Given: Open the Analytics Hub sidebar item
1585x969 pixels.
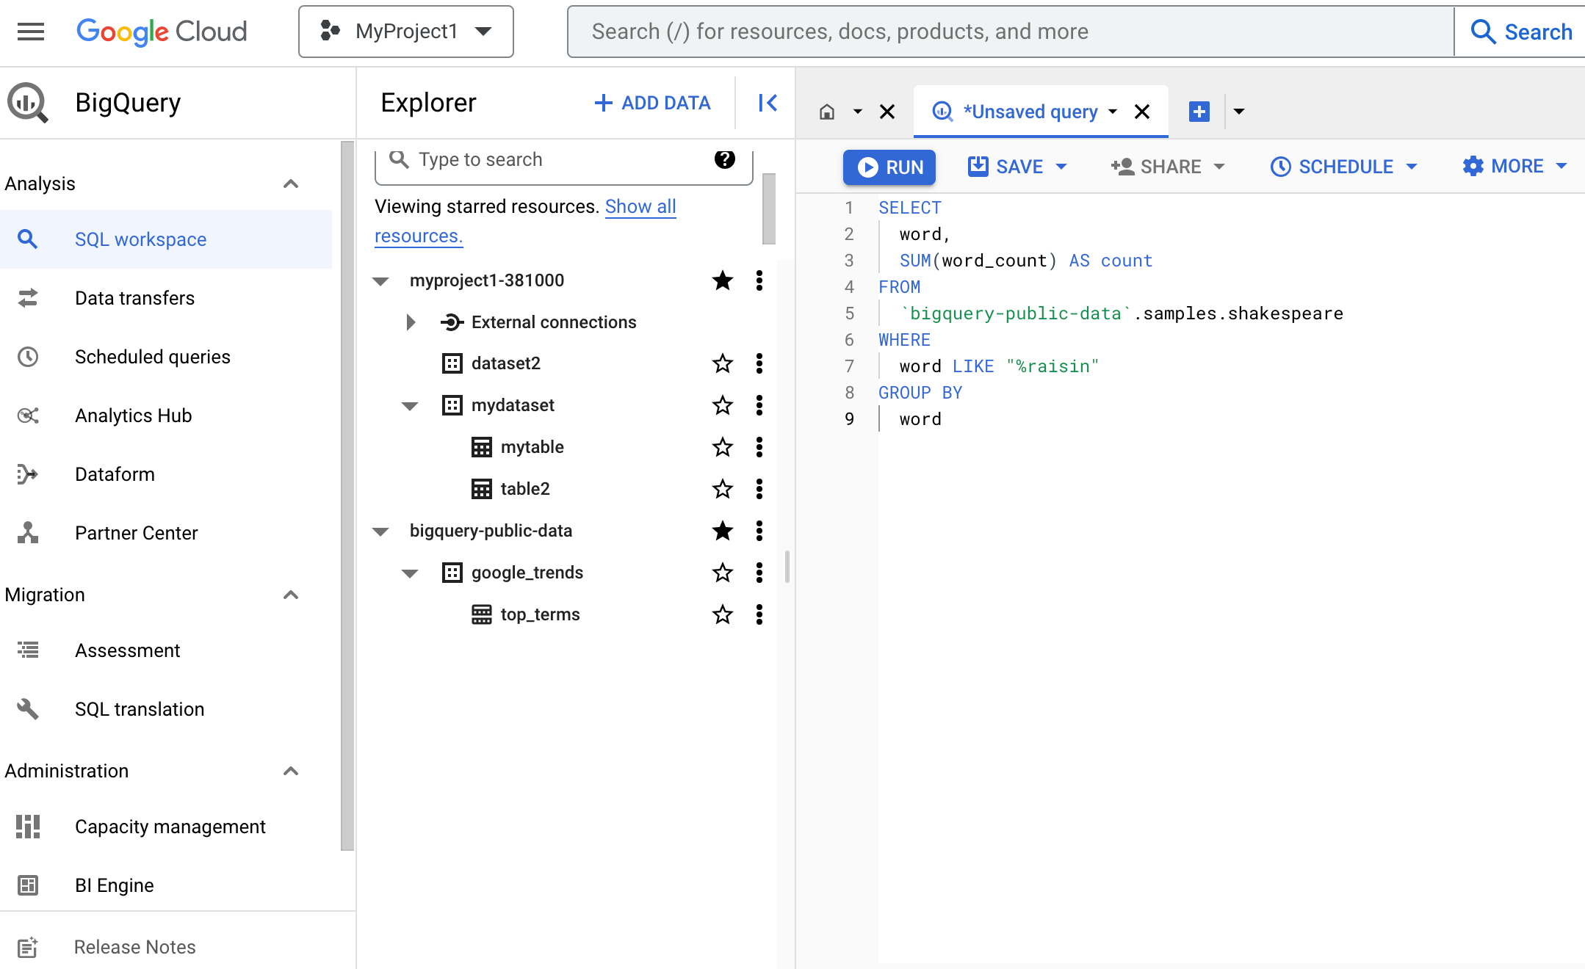Looking at the screenshot, I should point(133,415).
